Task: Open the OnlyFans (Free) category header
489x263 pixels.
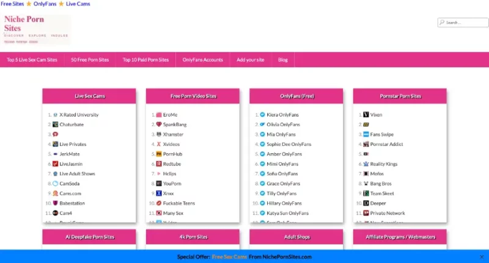Action: (296, 96)
